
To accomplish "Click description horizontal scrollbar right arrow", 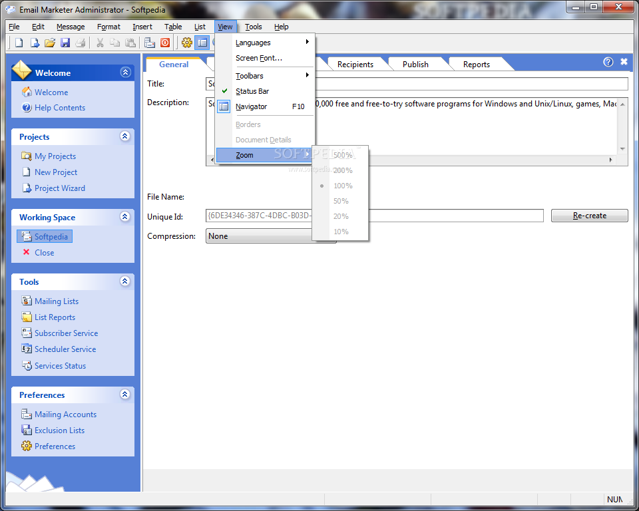I will (x=610, y=160).
